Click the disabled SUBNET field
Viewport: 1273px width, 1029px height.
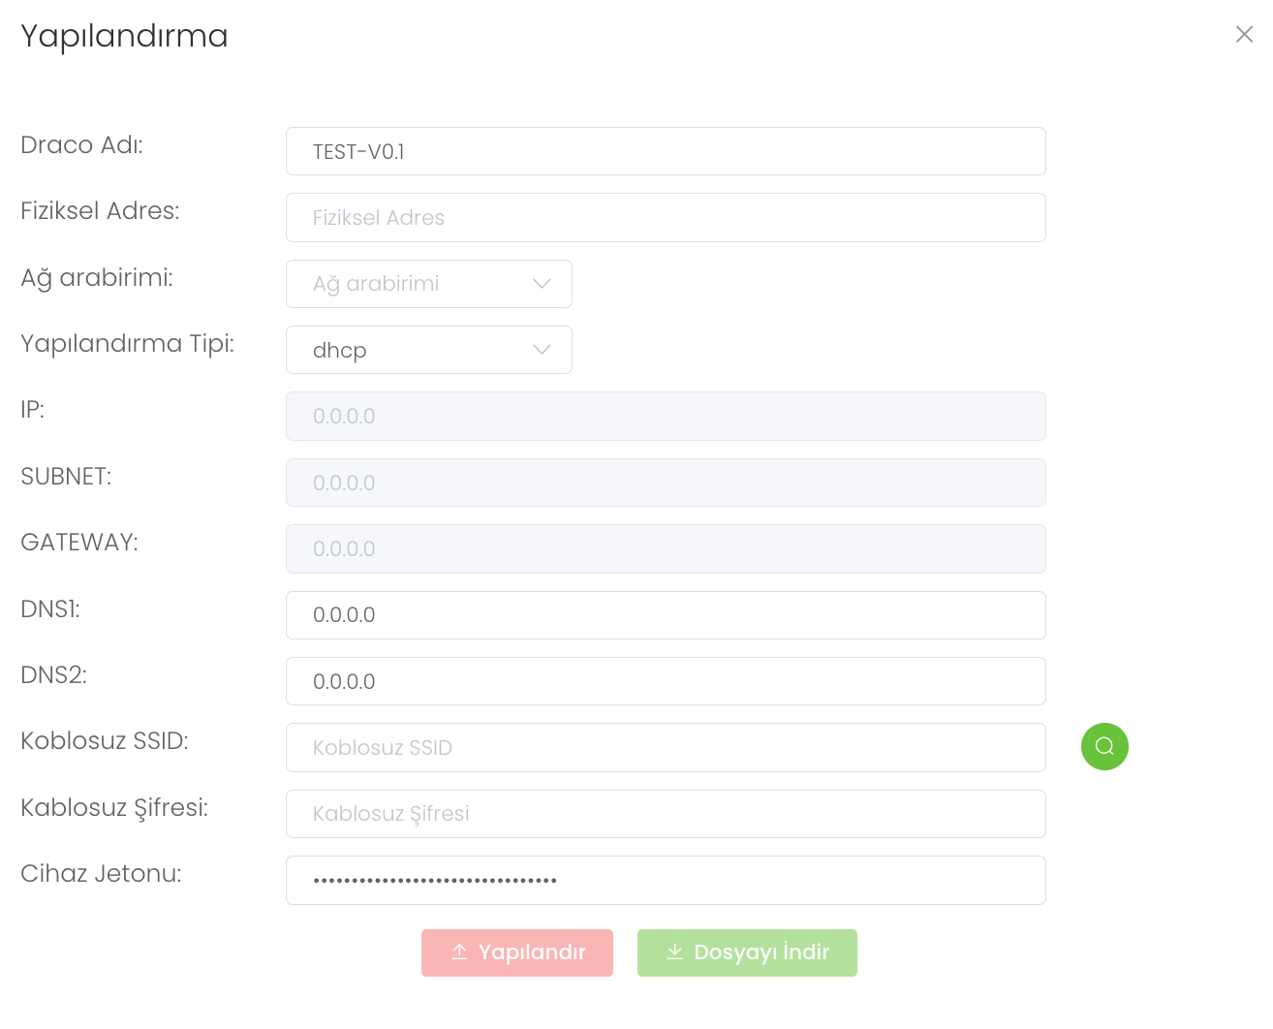666,483
